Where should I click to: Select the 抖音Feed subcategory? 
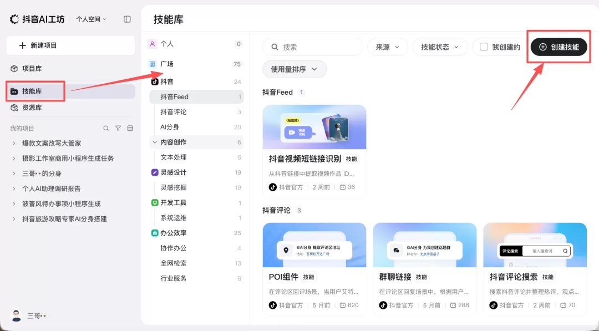pos(196,97)
